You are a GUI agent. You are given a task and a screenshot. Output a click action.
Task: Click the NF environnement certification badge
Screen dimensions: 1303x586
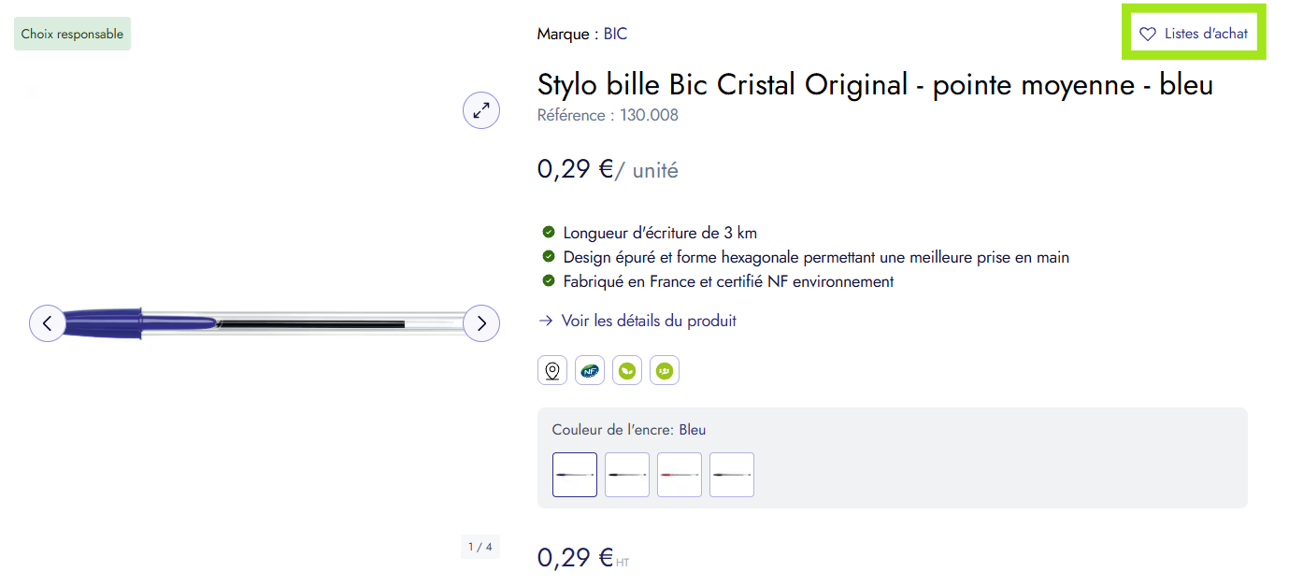(x=590, y=370)
